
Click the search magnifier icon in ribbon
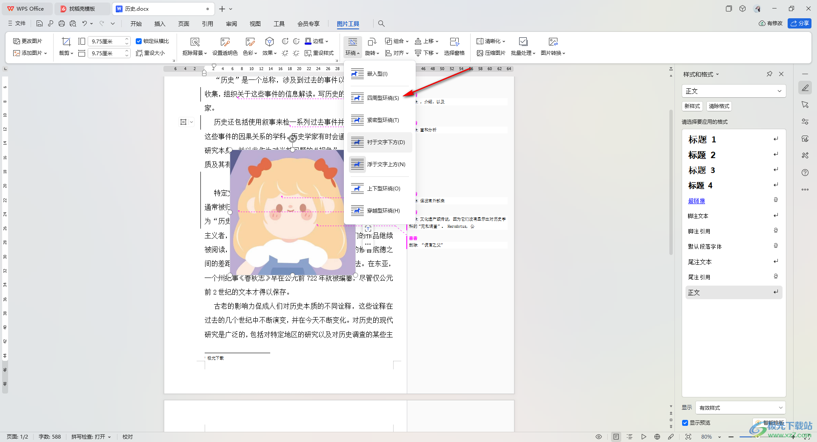[381, 24]
